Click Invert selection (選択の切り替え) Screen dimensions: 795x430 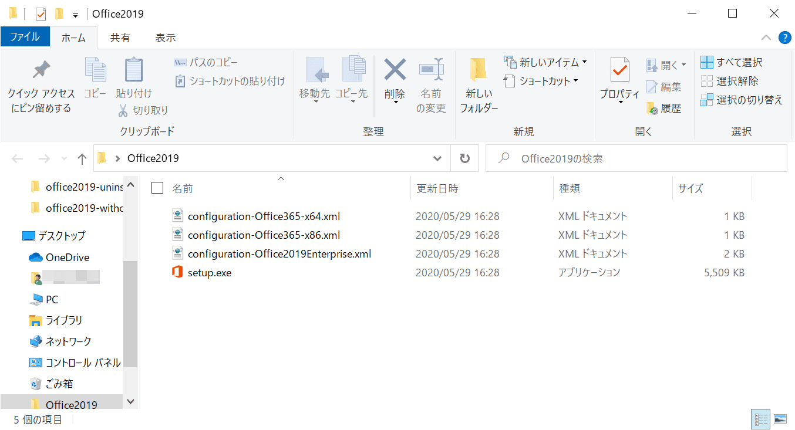click(742, 100)
